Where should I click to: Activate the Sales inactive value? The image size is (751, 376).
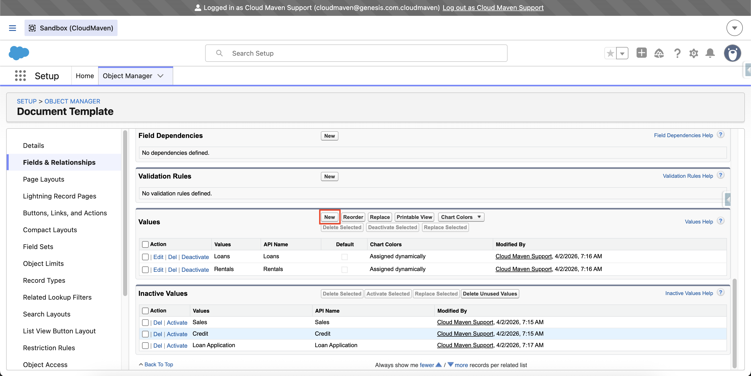177,323
